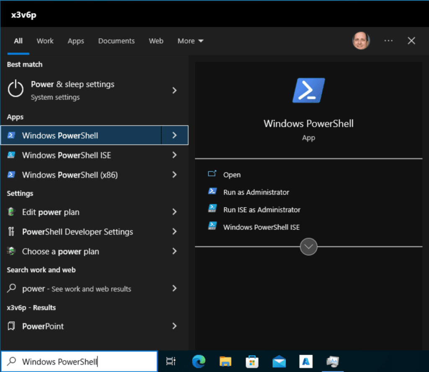Expand the More filter dropdown
429x372 pixels.
190,41
